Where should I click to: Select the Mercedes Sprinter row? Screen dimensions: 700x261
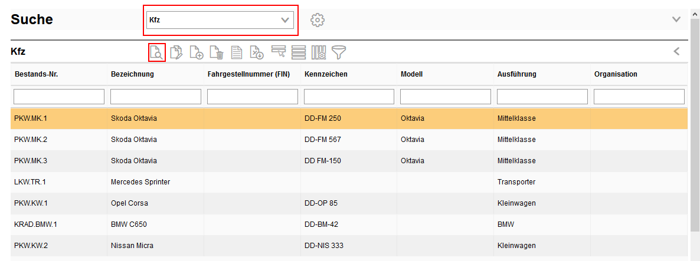(140, 182)
